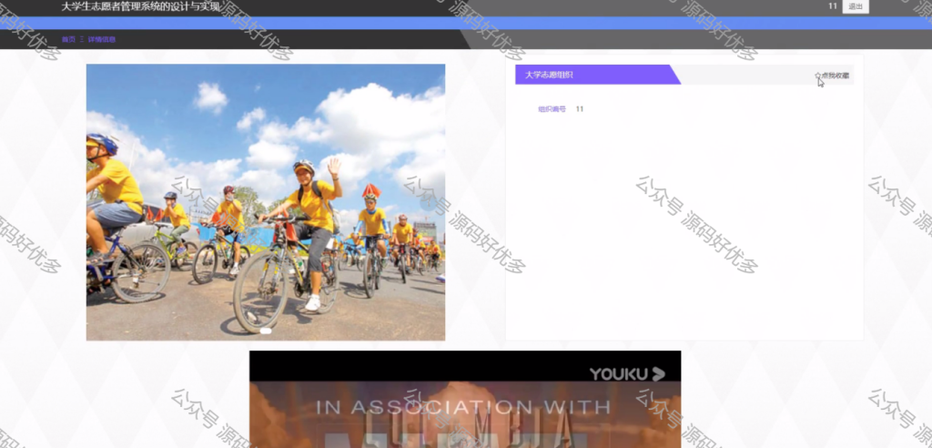932x448 pixels.
Task: Click the arrow mark beside YOUKU text
Action: tap(658, 374)
